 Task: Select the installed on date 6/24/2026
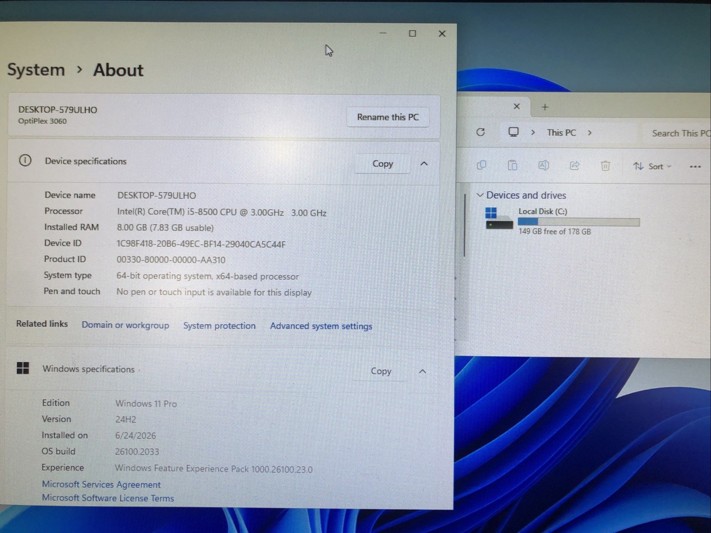click(x=135, y=435)
